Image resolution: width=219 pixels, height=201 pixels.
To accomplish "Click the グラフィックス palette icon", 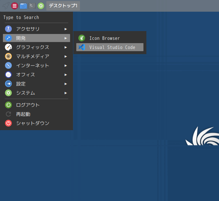I will [8, 47].
